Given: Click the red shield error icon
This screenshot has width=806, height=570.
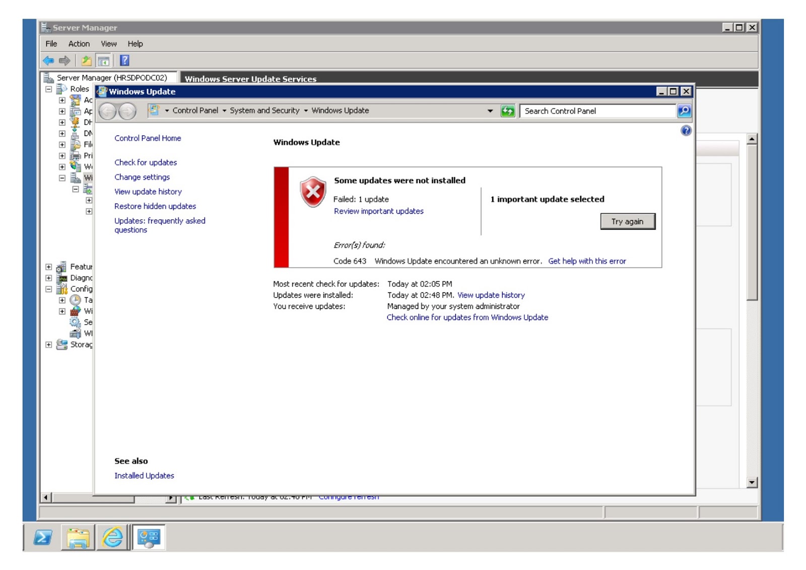Looking at the screenshot, I should [x=313, y=192].
